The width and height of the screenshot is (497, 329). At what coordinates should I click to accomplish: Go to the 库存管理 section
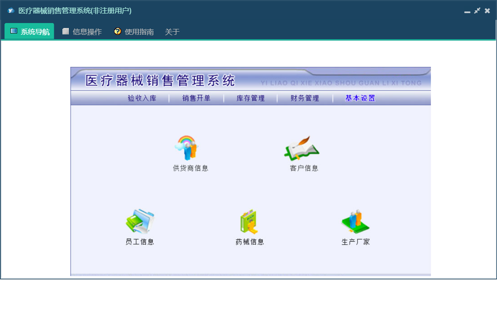coord(251,99)
